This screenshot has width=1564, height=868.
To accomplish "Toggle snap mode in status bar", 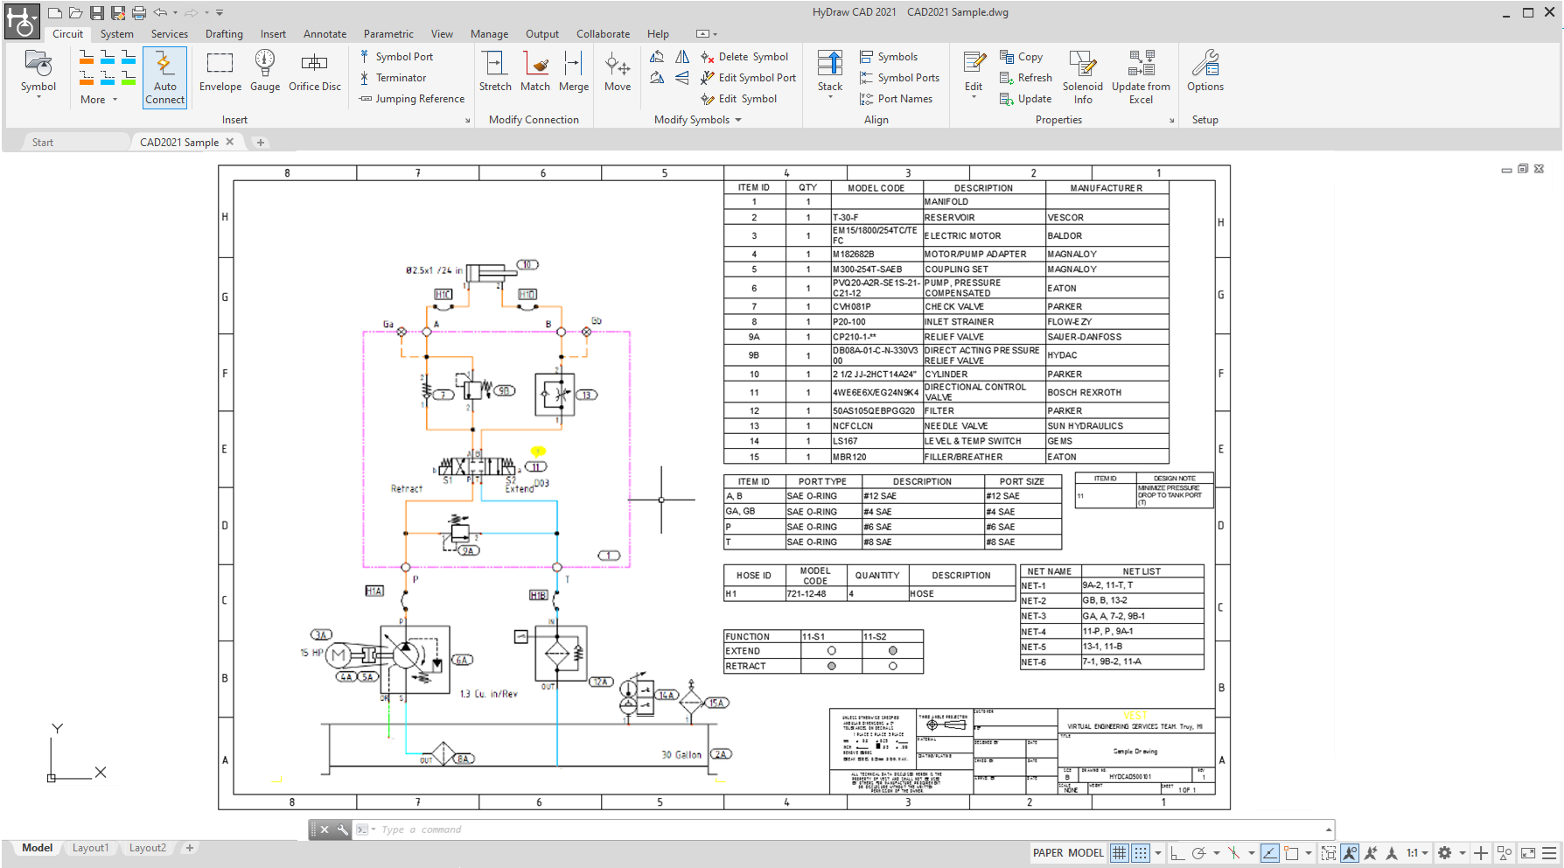I will pyautogui.click(x=1141, y=853).
